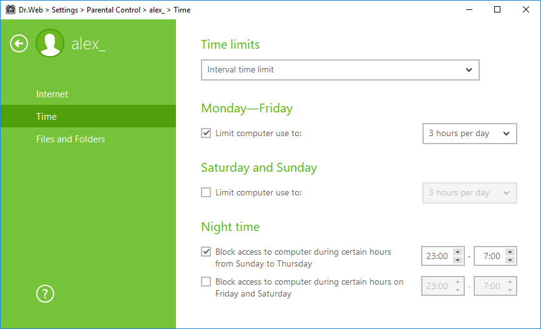Click the Dr.Web spider logo icon

[11, 9]
